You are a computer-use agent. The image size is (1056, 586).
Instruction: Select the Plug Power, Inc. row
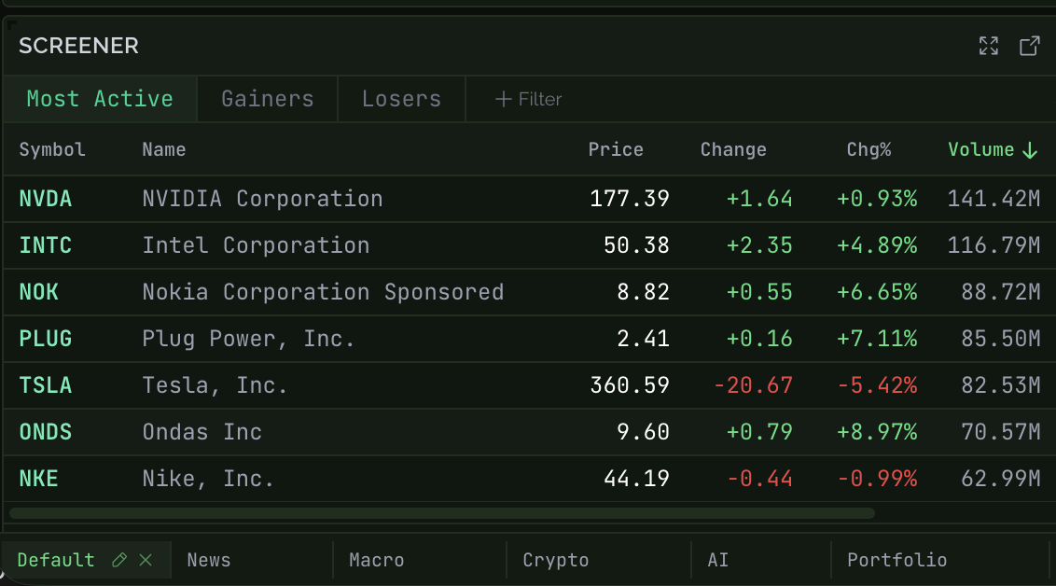click(x=248, y=339)
